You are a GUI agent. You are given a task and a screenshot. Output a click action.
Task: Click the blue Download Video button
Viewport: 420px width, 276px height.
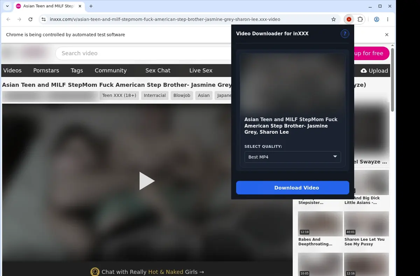(x=293, y=188)
